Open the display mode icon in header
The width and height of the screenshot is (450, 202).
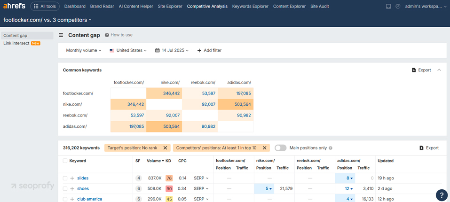tap(388, 6)
